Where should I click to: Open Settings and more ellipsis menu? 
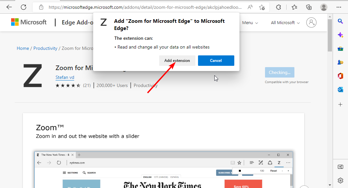(339, 7)
